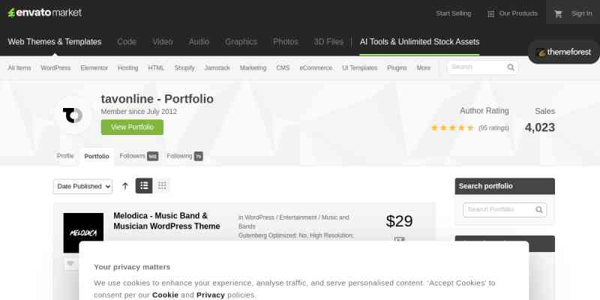This screenshot has height=300, width=600.
Task: Switch to the Profile tab
Action: (65, 156)
